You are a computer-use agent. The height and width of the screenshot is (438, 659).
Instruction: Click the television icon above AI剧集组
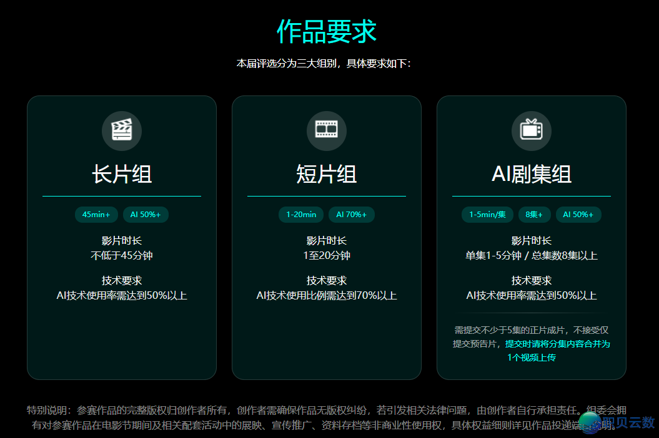(x=531, y=130)
